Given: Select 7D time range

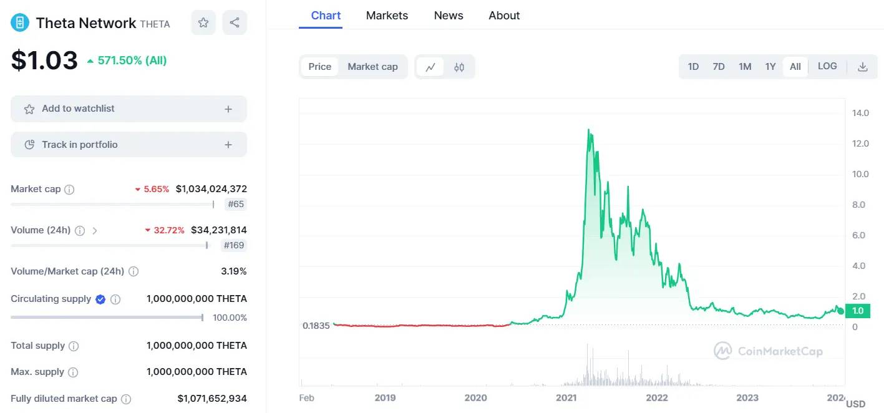Looking at the screenshot, I should click(x=719, y=67).
